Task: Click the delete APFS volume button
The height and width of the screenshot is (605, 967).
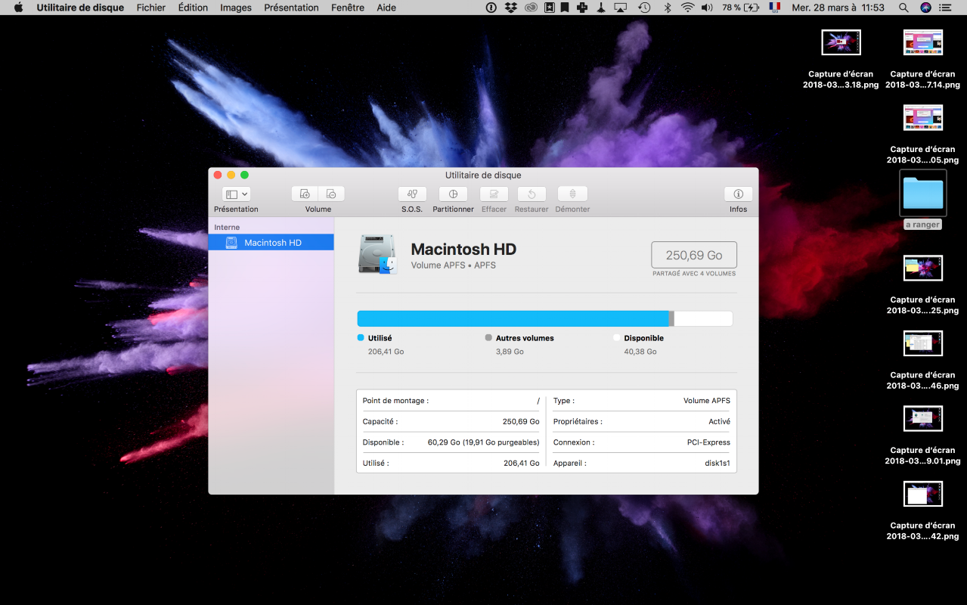Action: click(332, 194)
